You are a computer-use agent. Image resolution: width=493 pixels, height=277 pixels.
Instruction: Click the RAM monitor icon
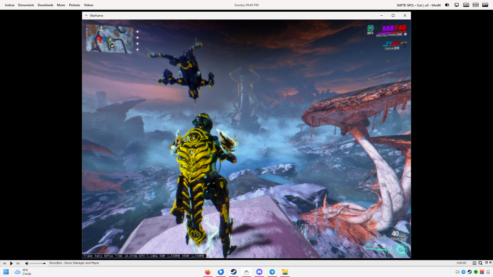pyautogui.click(x=476, y=5)
